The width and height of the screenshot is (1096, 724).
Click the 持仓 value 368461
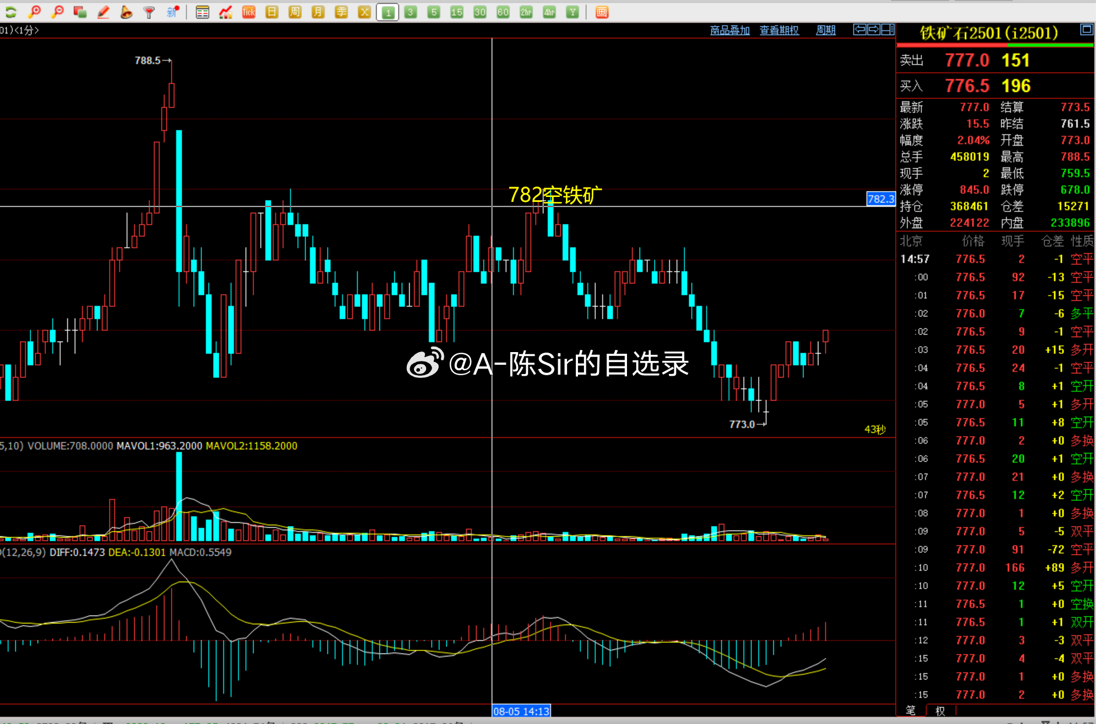pos(969,206)
